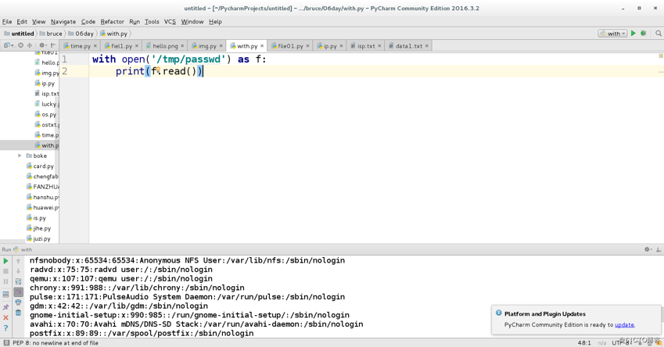The image size is (664, 347).
Task: Hide the Run tool window
Action: click(x=659, y=249)
